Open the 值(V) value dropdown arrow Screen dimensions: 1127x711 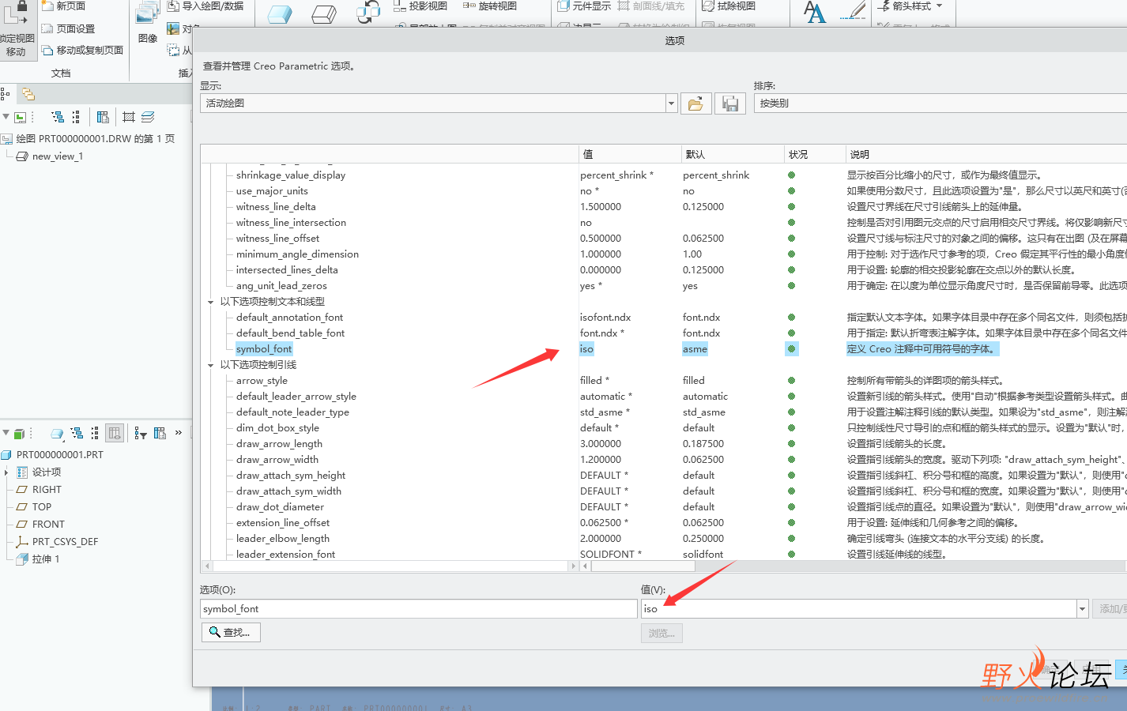[1083, 609]
